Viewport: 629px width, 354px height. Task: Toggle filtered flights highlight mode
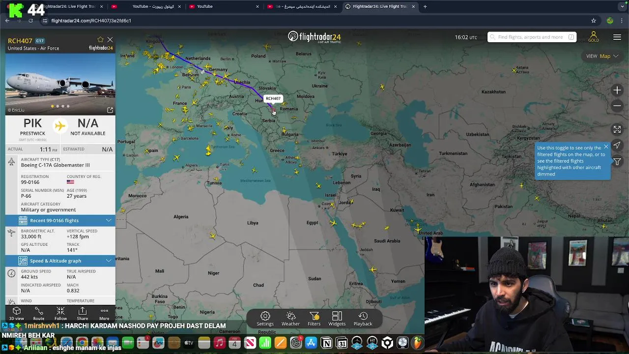(x=617, y=162)
